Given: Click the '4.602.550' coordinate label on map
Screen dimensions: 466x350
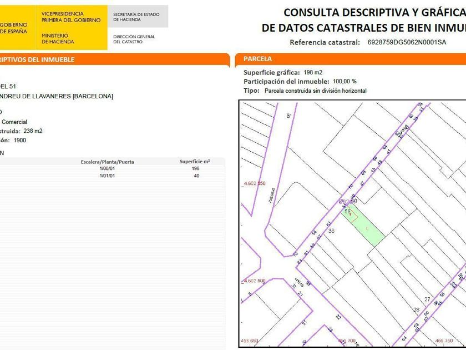Looking at the screenshot, I should pyautogui.click(x=255, y=184).
